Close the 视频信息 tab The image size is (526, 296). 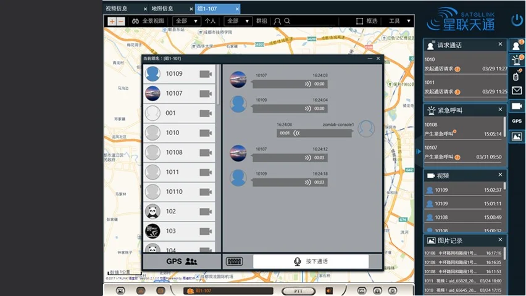pyautogui.click(x=145, y=9)
